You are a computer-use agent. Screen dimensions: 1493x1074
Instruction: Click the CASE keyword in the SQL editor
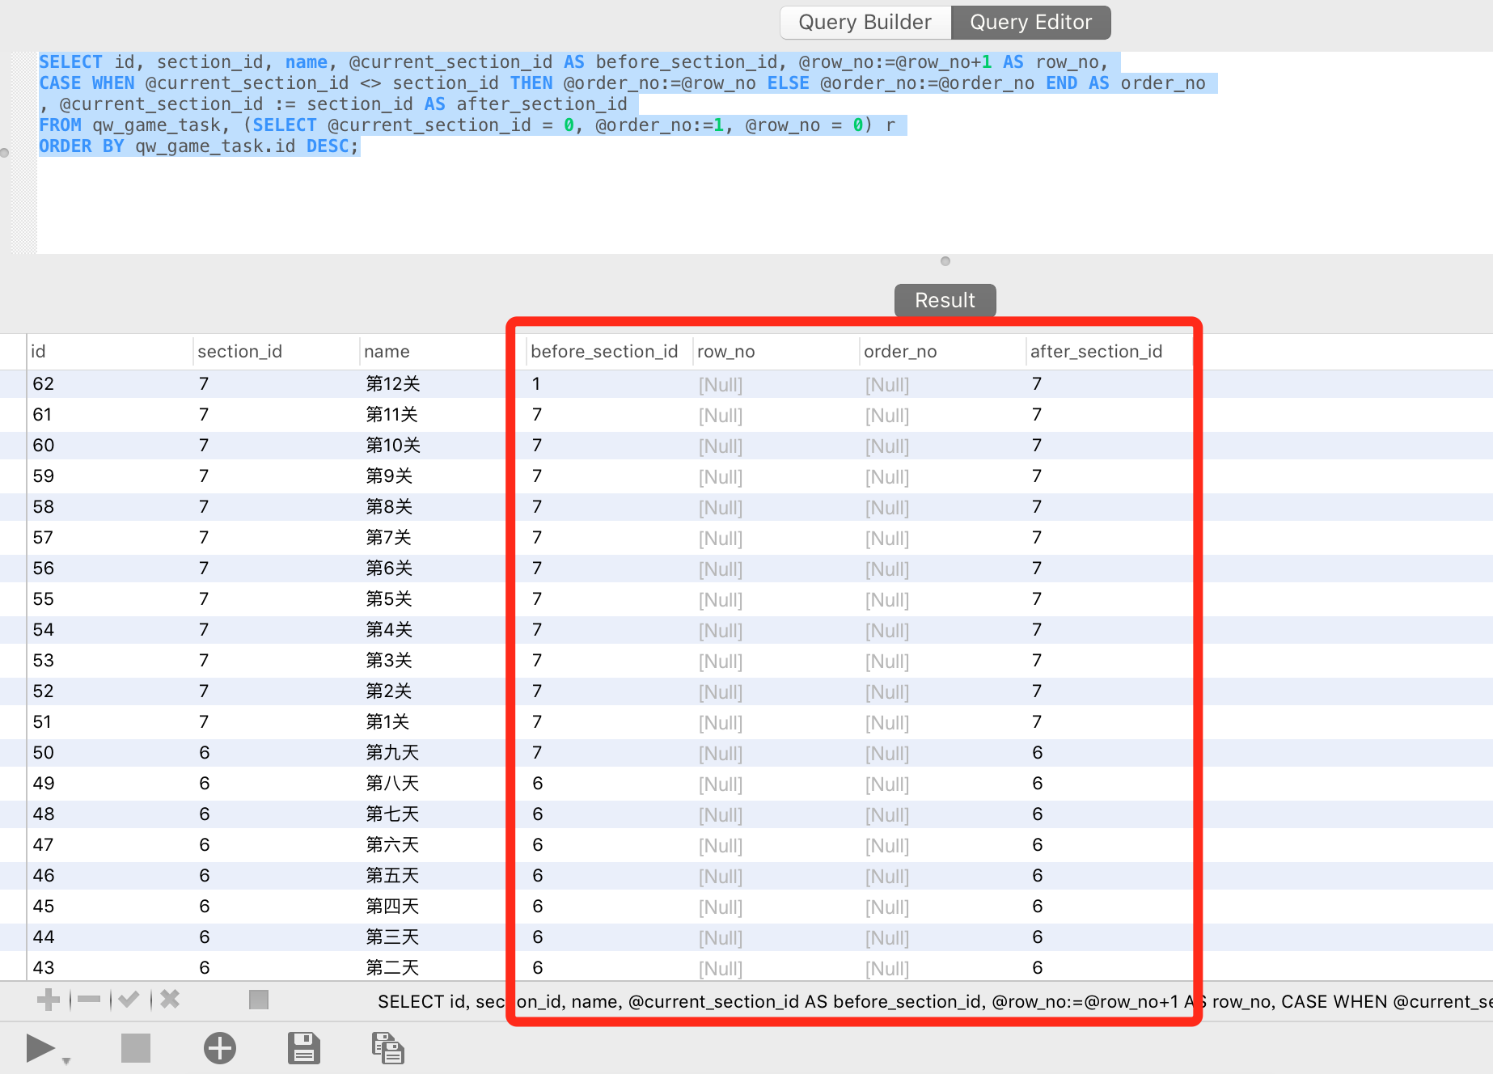pos(60,83)
